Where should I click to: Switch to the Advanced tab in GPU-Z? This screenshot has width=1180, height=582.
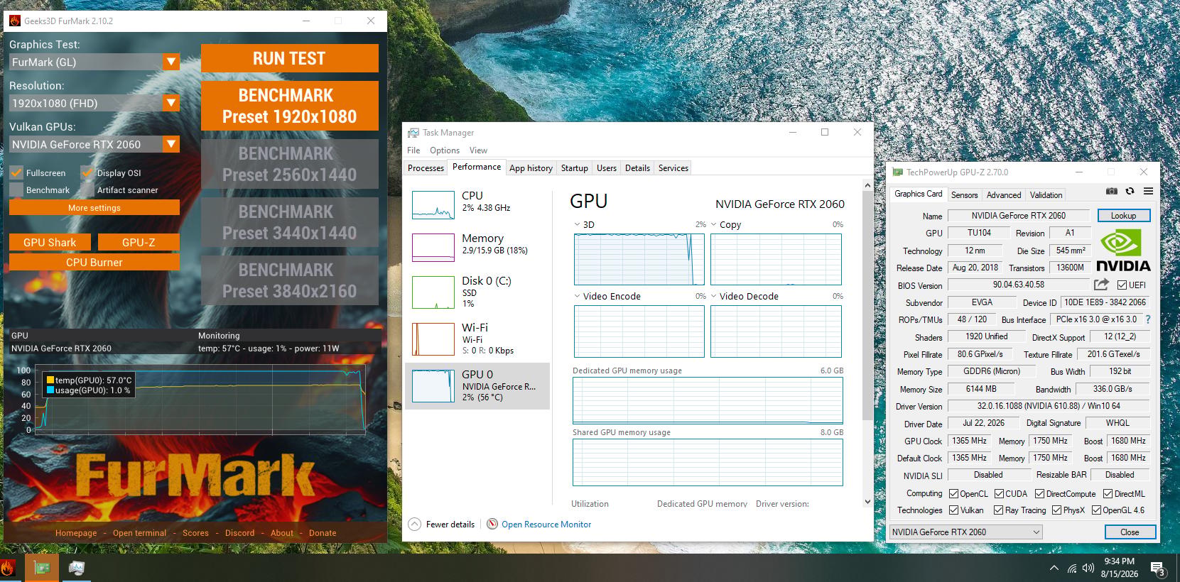click(1003, 195)
